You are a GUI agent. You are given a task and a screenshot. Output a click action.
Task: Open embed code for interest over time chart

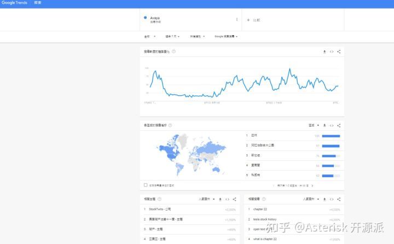coord(332,51)
